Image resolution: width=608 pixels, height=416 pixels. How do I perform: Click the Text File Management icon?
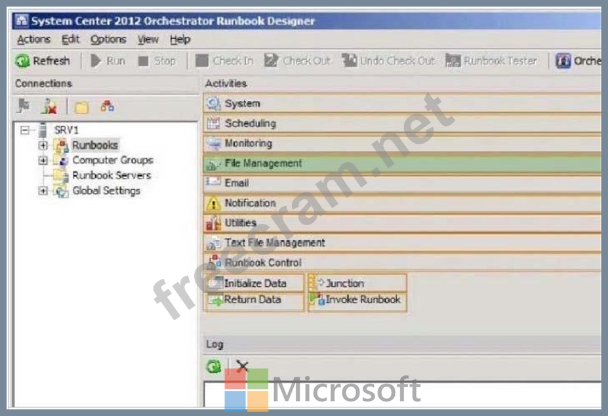pos(214,243)
